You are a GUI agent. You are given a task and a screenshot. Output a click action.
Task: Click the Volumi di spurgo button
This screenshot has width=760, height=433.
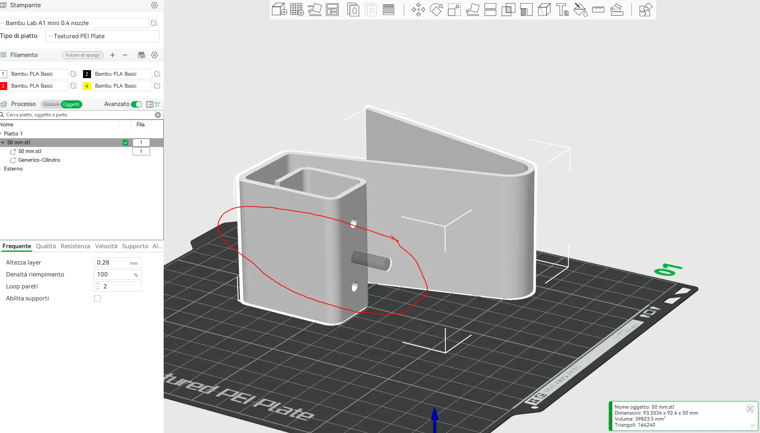(x=83, y=55)
